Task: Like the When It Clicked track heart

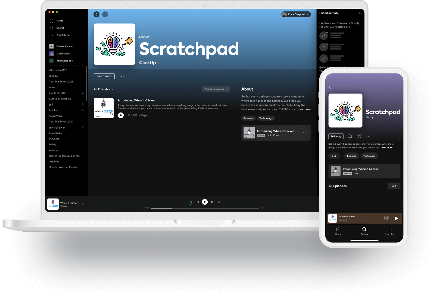Action: click(83, 204)
